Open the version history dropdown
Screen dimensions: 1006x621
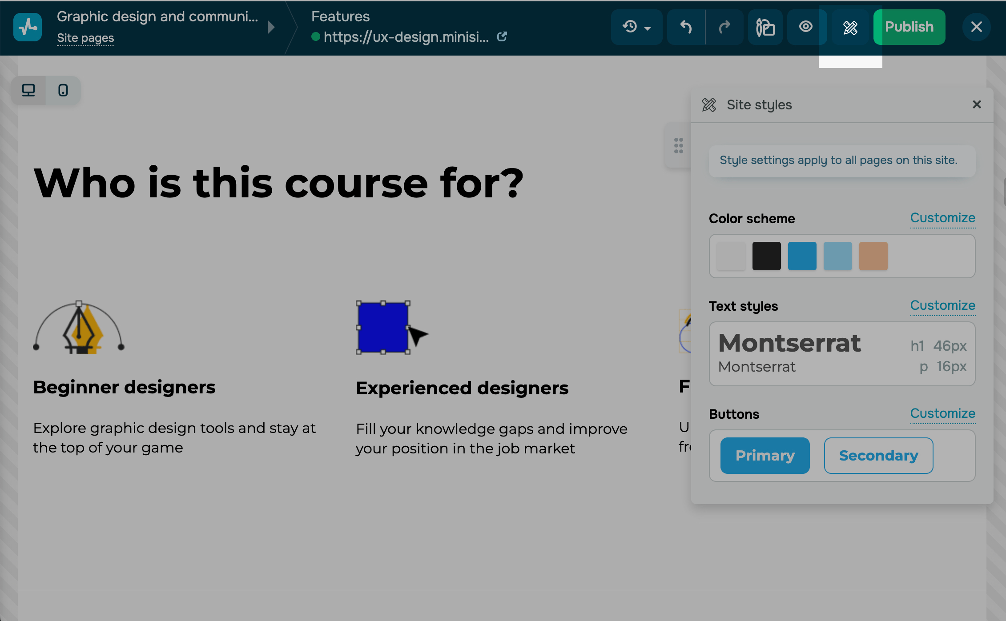[x=636, y=27]
